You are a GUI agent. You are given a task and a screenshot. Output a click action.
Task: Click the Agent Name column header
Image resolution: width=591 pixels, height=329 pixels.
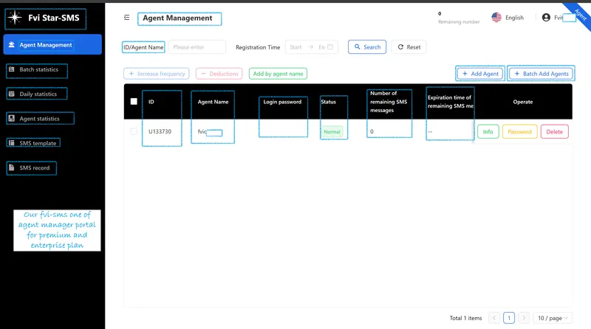(213, 102)
